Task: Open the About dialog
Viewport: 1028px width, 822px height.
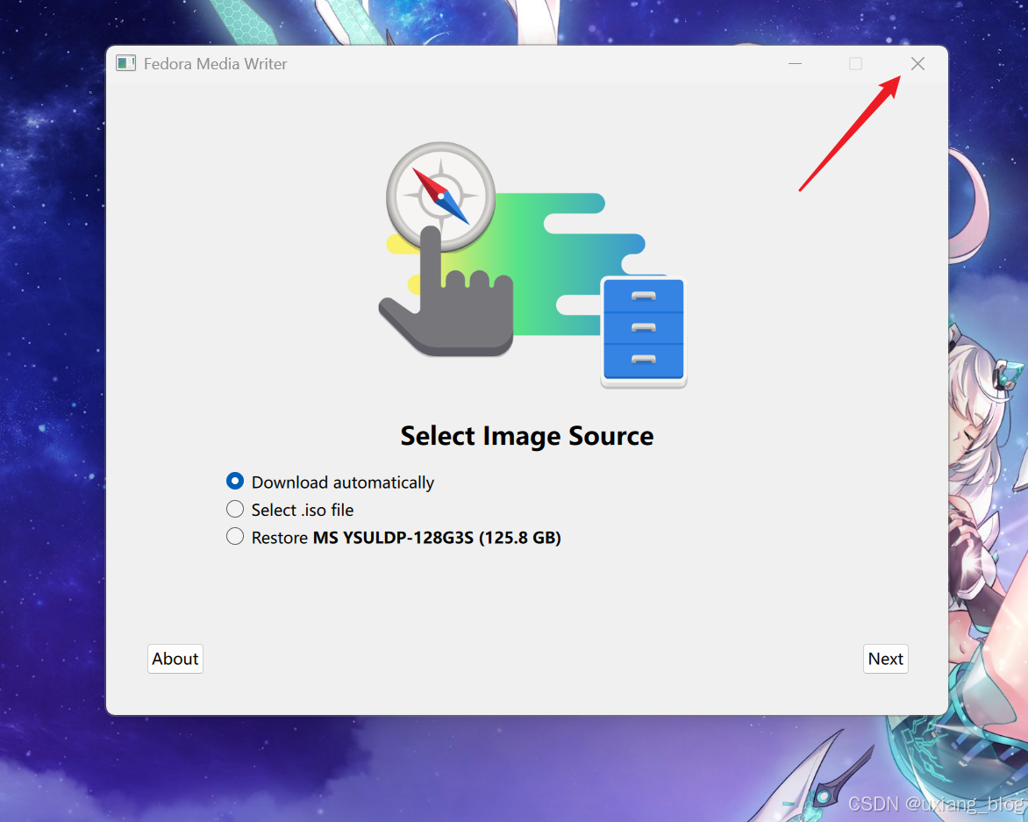Action: [175, 659]
